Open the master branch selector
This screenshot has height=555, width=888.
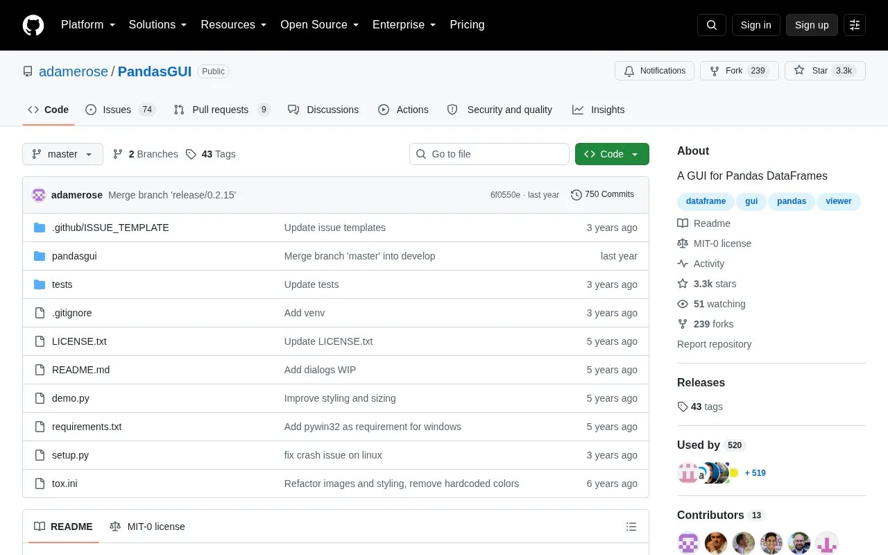pyautogui.click(x=62, y=154)
